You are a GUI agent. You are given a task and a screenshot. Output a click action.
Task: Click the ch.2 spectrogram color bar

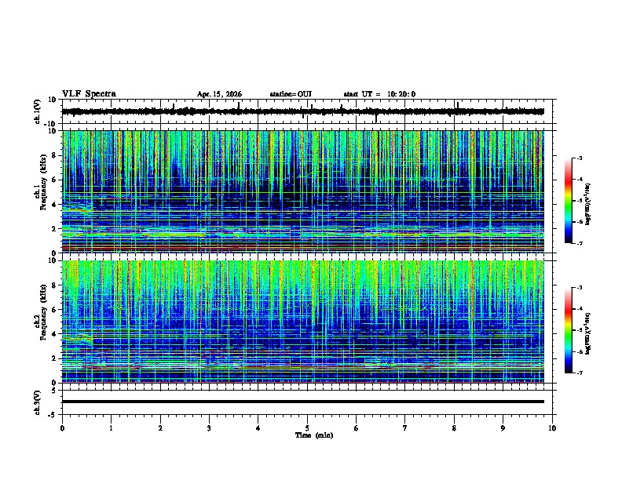click(x=569, y=330)
